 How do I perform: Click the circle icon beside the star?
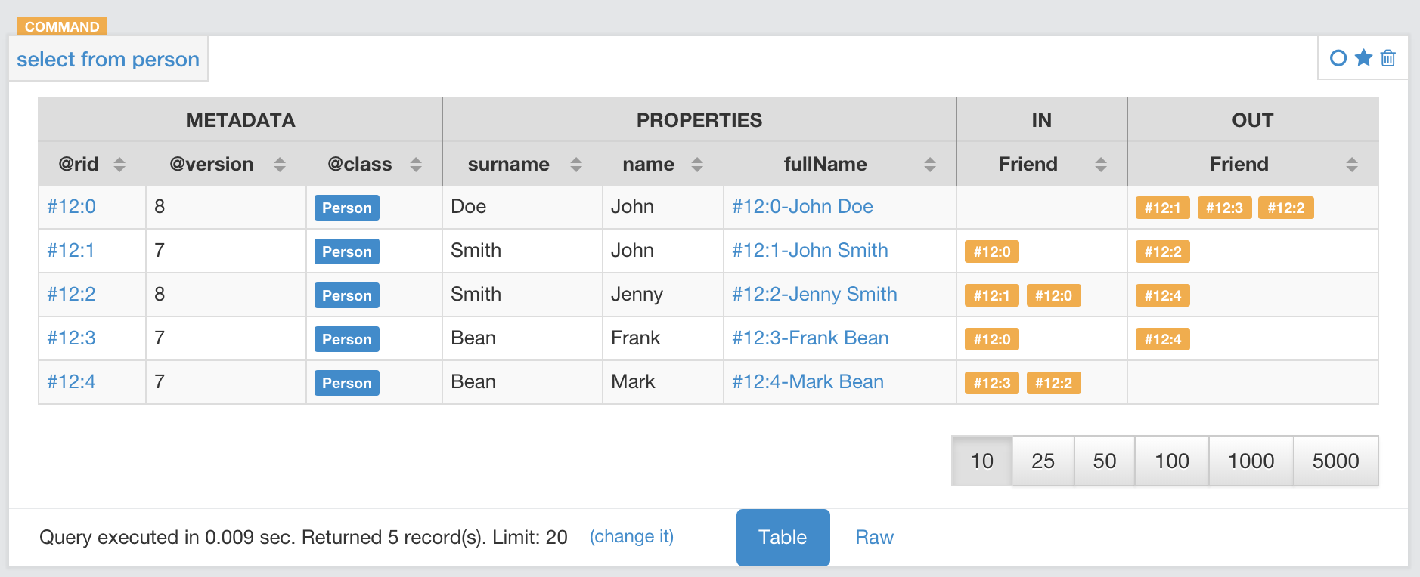click(x=1338, y=58)
